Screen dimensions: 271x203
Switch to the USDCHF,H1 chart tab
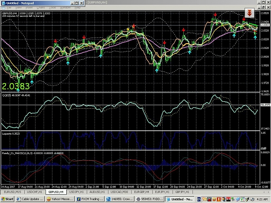click(x=35, y=192)
